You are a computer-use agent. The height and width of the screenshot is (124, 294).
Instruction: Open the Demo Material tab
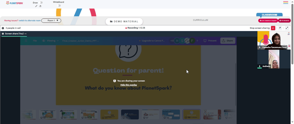(124, 21)
